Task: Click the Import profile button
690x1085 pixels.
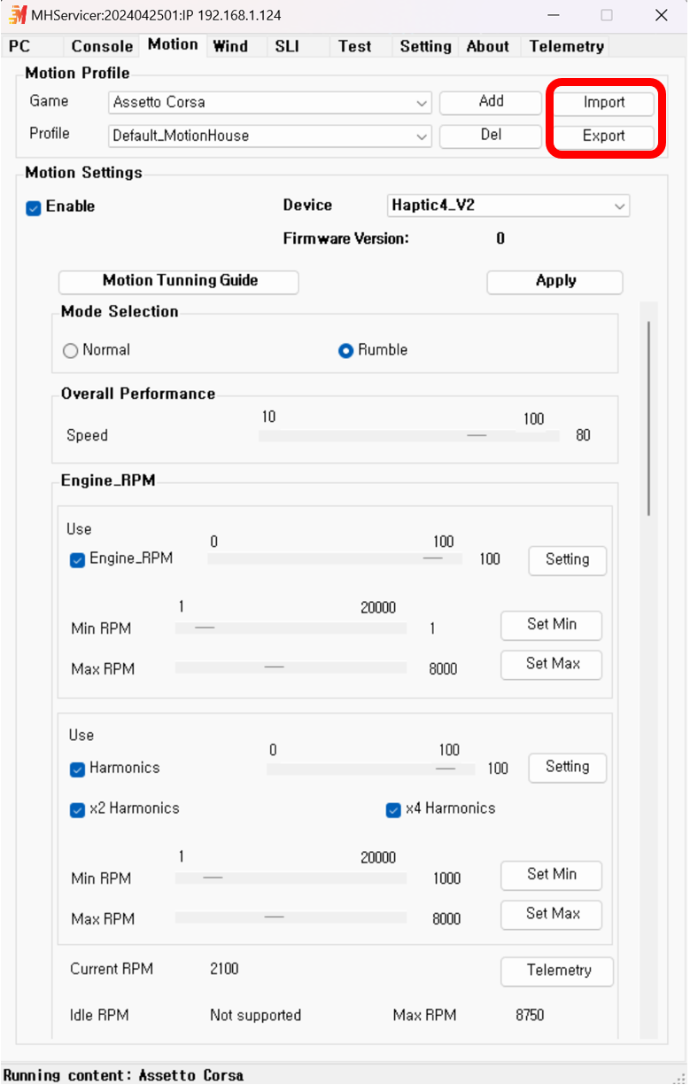Action: [x=604, y=103]
